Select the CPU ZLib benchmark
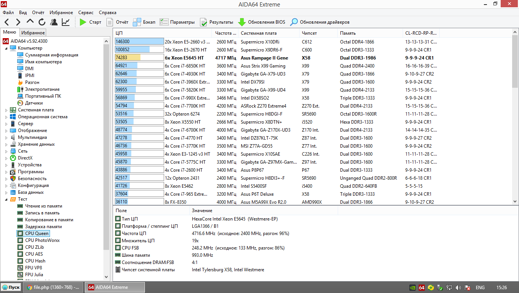Image resolution: width=519 pixels, height=293 pixels. pos(34,247)
